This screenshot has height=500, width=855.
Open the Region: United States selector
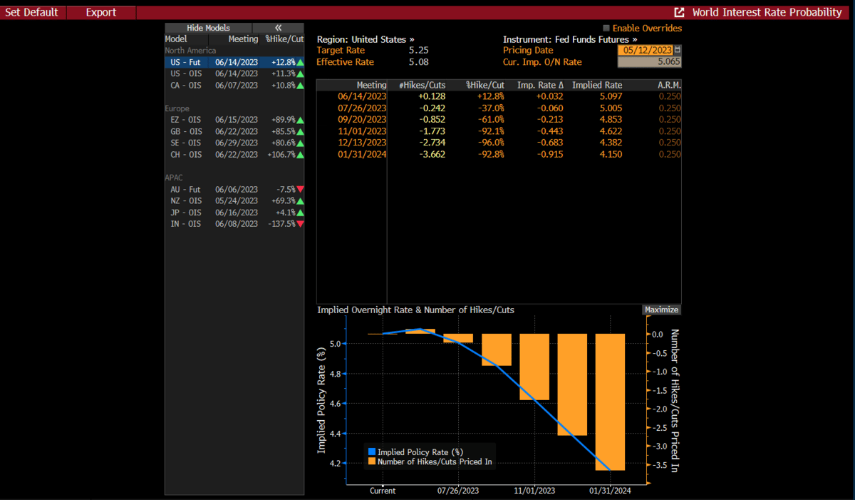pos(366,39)
